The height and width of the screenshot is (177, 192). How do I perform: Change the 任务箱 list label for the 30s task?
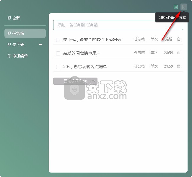[x=139, y=66]
